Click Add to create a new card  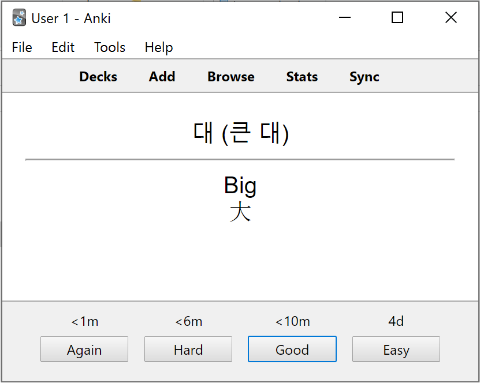tap(162, 76)
